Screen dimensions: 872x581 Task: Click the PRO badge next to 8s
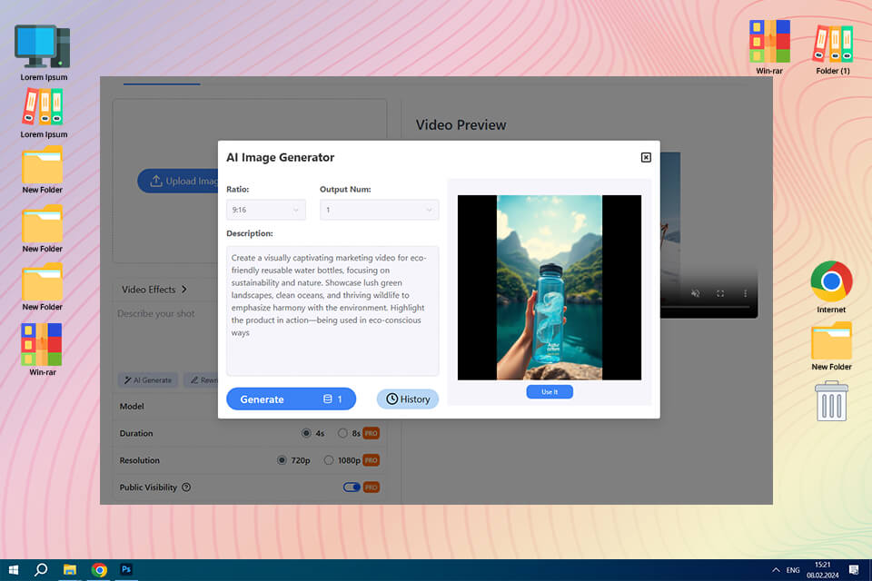[x=371, y=432]
